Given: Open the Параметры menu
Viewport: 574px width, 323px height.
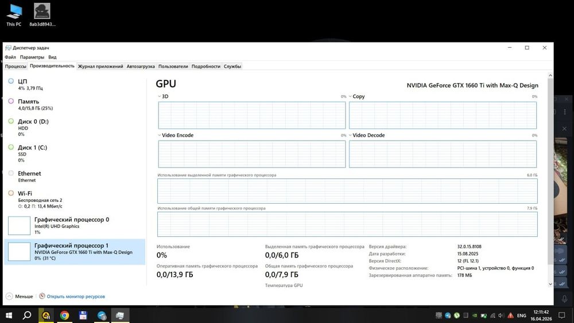Looking at the screenshot, I should pyautogui.click(x=32, y=57).
